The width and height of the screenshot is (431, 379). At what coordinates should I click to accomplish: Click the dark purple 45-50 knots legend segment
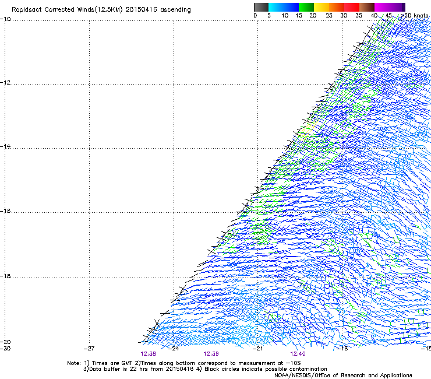click(x=397, y=7)
